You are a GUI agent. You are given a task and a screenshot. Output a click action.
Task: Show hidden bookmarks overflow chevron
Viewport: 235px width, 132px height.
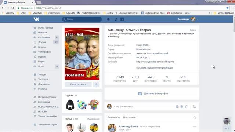click(x=209, y=13)
